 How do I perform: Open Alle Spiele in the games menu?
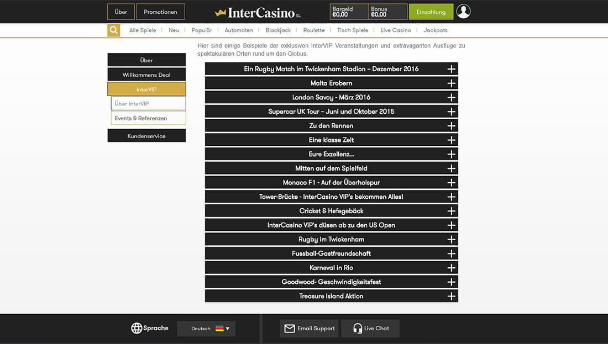[x=143, y=30]
